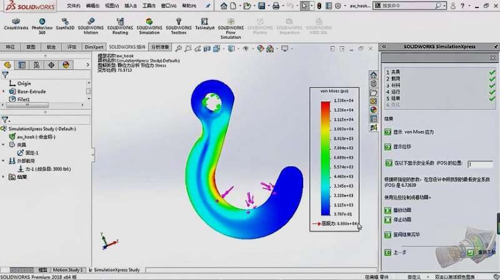Expand the results folder in study tree

click(4, 177)
